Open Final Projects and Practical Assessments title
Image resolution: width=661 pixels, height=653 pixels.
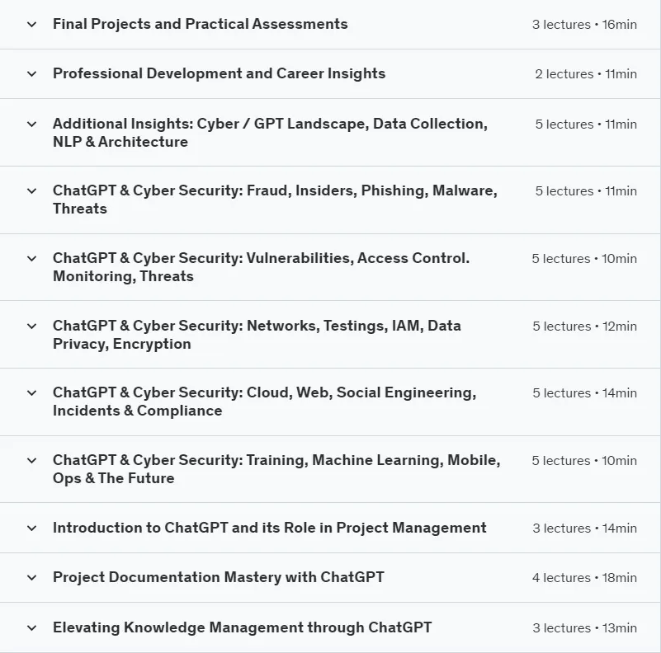pyautogui.click(x=201, y=24)
